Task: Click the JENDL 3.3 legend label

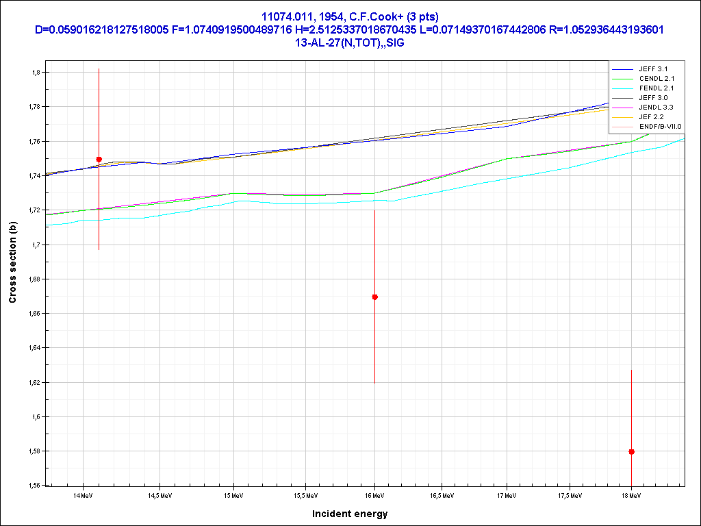Action: point(655,108)
